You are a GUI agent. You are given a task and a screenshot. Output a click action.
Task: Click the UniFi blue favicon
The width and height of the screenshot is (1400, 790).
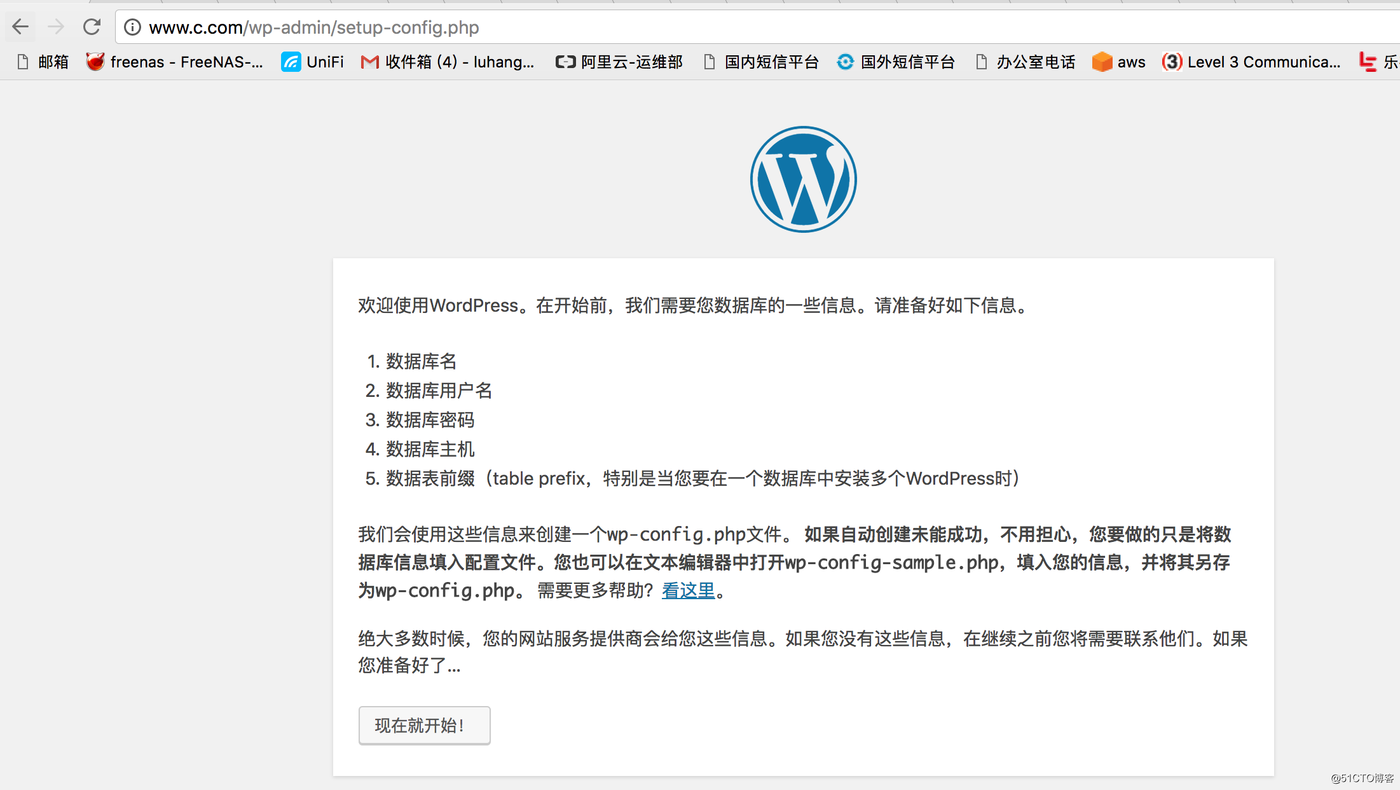[x=291, y=62]
